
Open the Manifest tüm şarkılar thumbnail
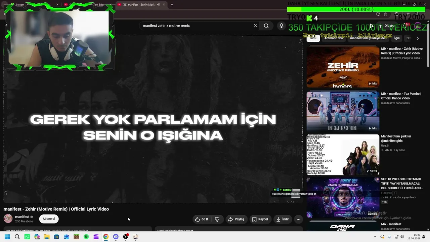(343, 155)
